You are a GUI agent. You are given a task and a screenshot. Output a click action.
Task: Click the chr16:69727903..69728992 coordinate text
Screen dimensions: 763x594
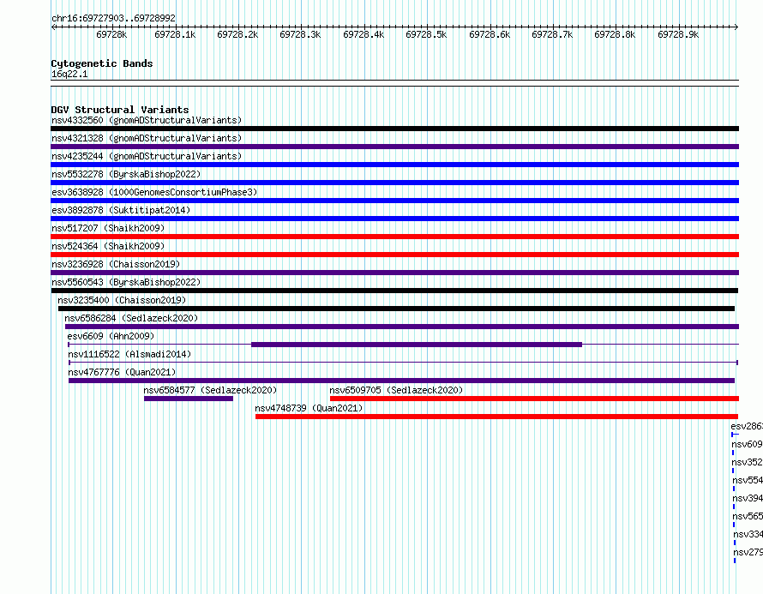pyautogui.click(x=113, y=18)
